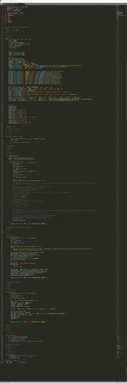Switch to the first editor tab
Screen dimensions: 127x383
(x=8, y=4)
